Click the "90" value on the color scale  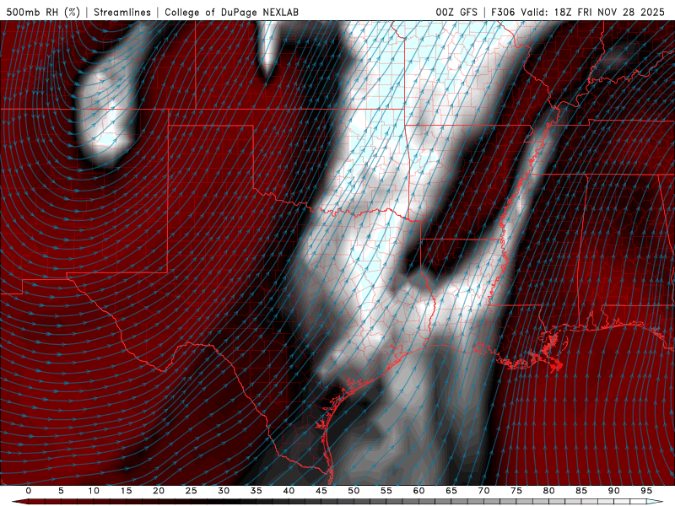coord(613,491)
